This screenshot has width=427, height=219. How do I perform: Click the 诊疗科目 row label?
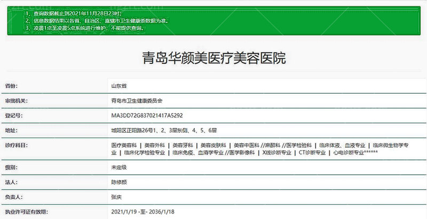click(17, 145)
